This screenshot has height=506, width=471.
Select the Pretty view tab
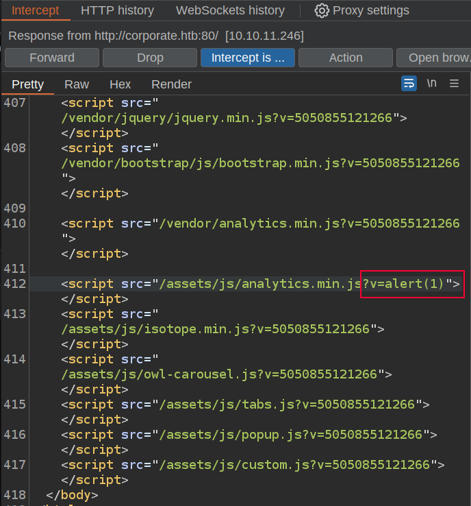point(27,84)
